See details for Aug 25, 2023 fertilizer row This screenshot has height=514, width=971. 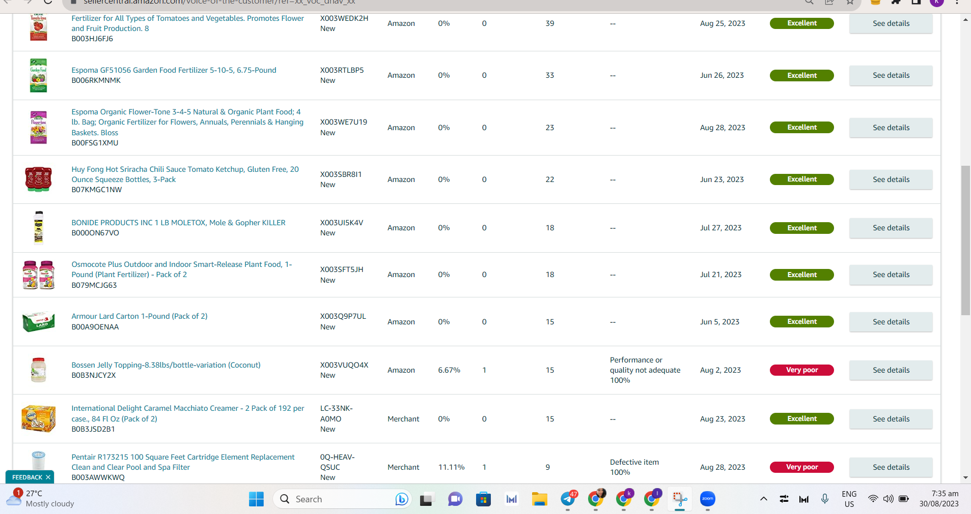click(x=891, y=23)
